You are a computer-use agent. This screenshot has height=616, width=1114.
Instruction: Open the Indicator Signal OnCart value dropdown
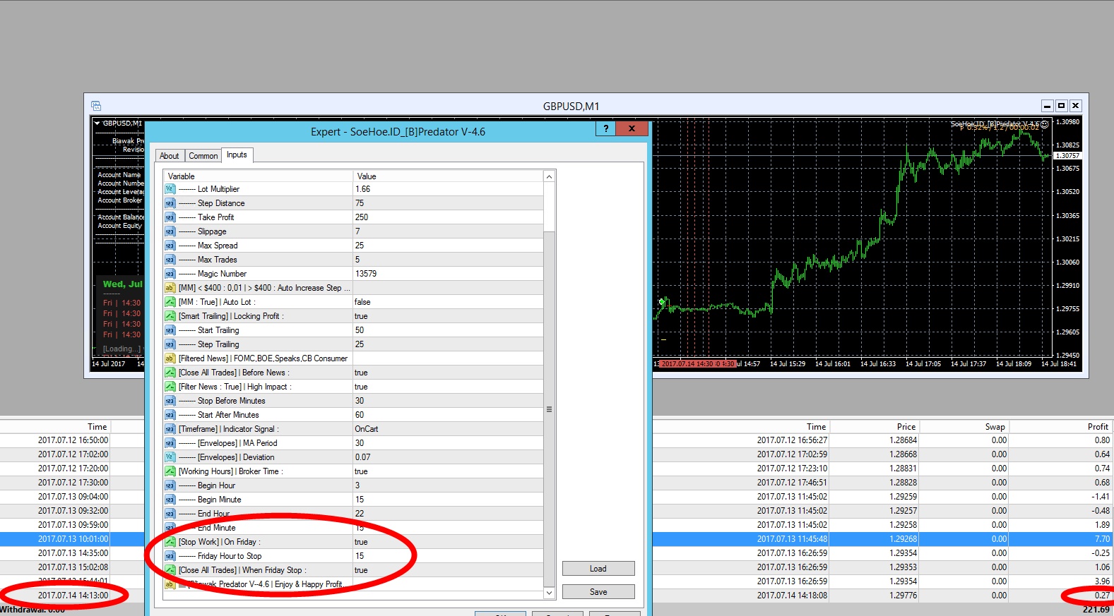point(448,429)
